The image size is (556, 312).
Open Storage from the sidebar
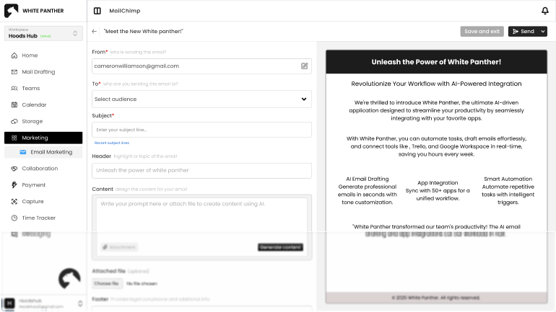pyautogui.click(x=32, y=121)
